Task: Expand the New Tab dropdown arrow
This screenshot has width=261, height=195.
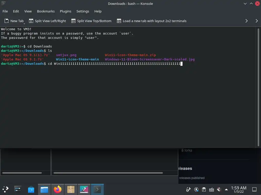Action: point(24,24)
